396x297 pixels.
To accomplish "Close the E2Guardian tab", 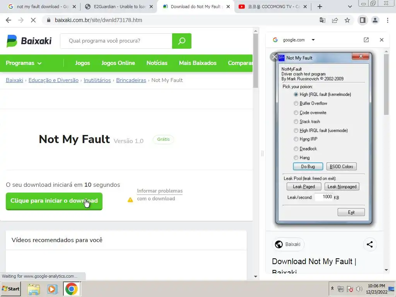I will 151,7.
